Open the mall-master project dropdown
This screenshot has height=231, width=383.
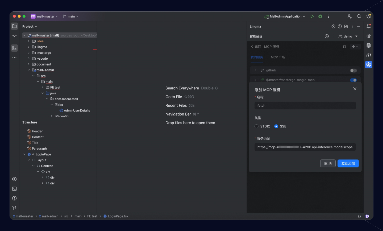click(44, 16)
